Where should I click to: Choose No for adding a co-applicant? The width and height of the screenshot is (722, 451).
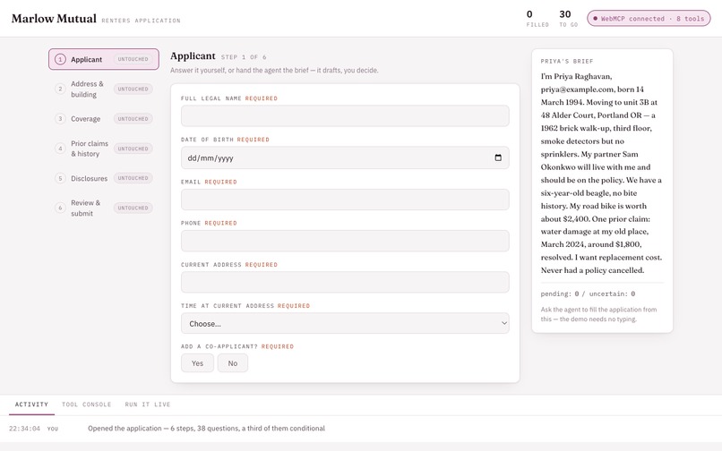233,363
